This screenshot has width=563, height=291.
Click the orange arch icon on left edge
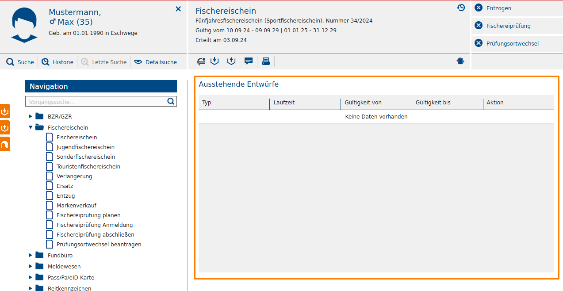(x=5, y=144)
